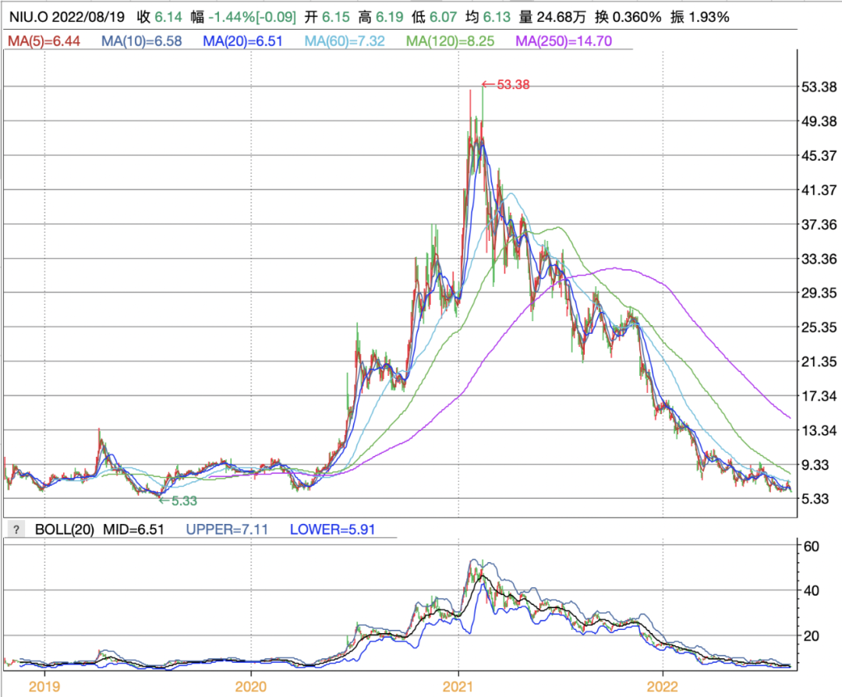Click the NIU.O ticker symbol in header
The height and width of the screenshot is (697, 842).
tap(29, 16)
